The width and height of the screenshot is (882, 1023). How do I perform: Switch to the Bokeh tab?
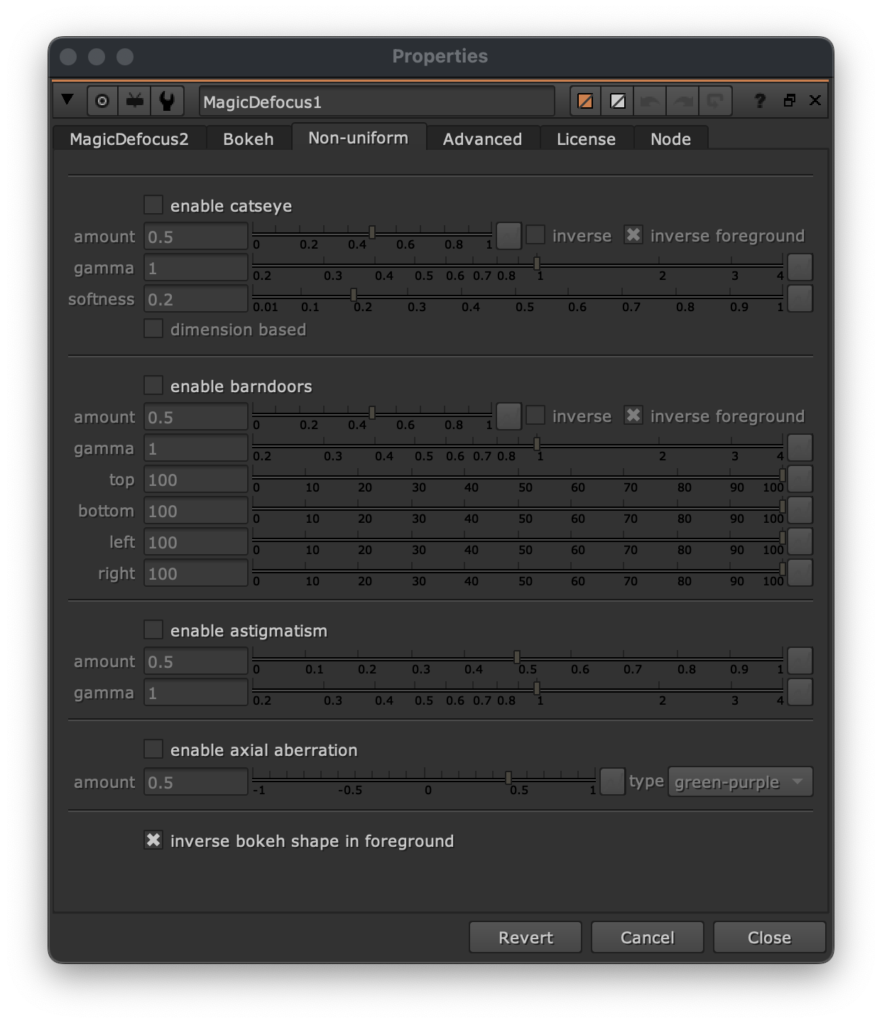[x=248, y=139]
